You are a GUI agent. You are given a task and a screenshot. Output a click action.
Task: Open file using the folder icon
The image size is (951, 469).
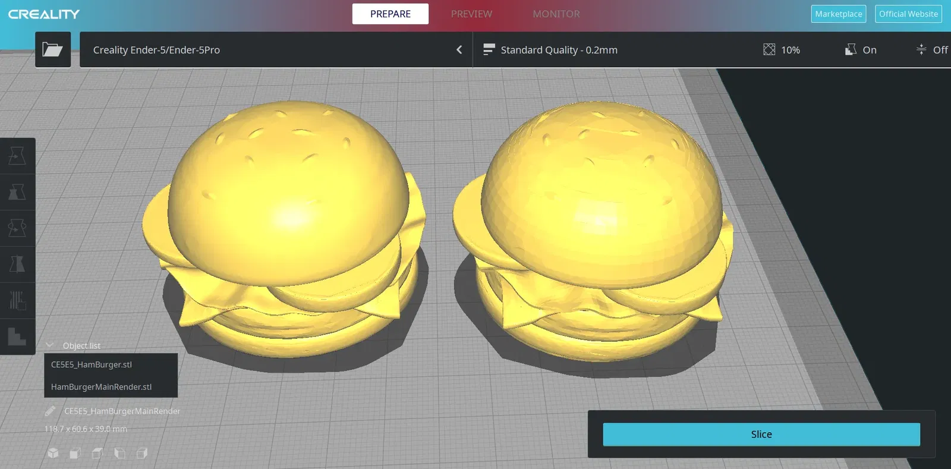(x=53, y=49)
